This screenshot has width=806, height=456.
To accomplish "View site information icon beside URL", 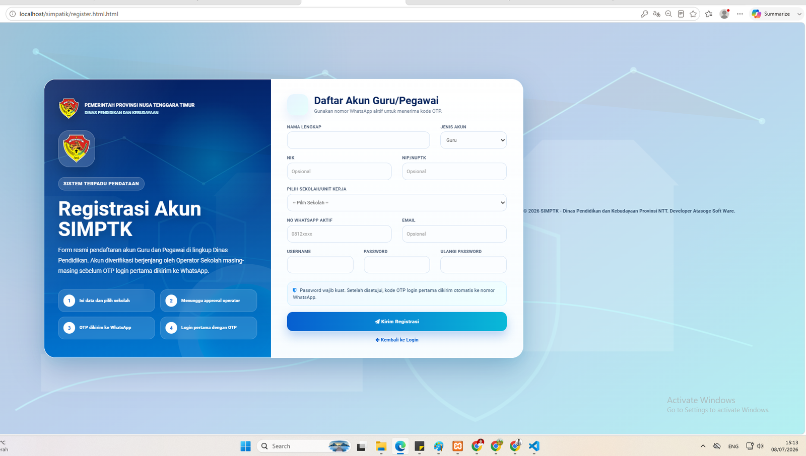I will coord(13,14).
